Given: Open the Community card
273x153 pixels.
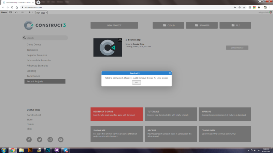Looking at the screenshot, I should click(x=225, y=134).
